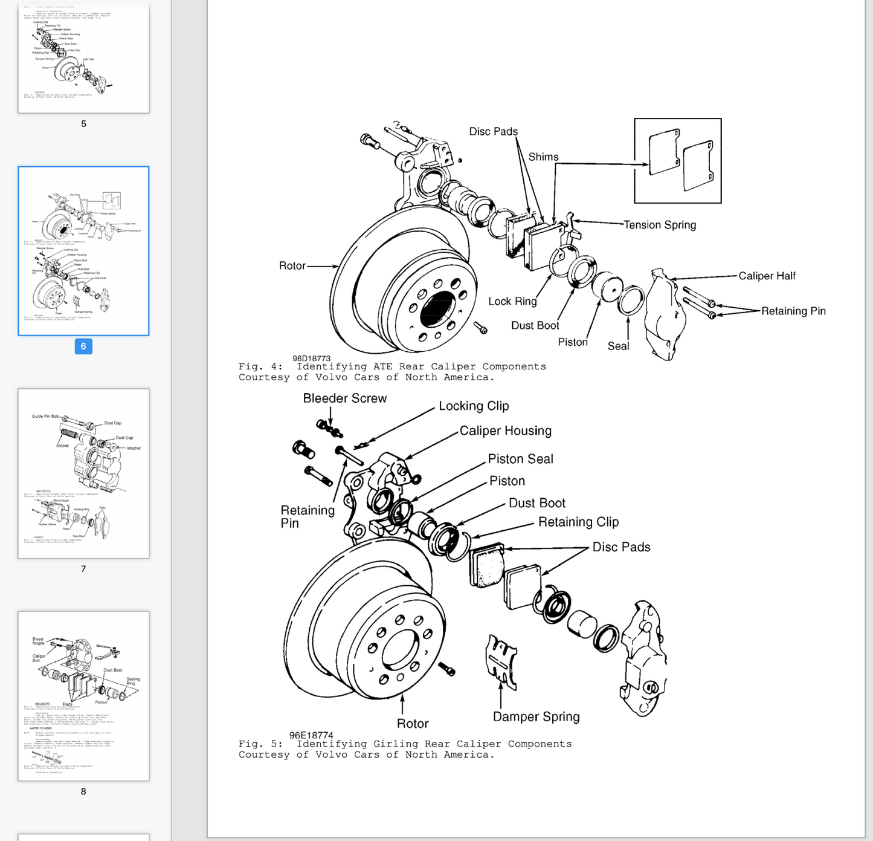Click the 'Fig. 4' ATE Rear Caliper caption
This screenshot has width=873, height=841.
(392, 372)
